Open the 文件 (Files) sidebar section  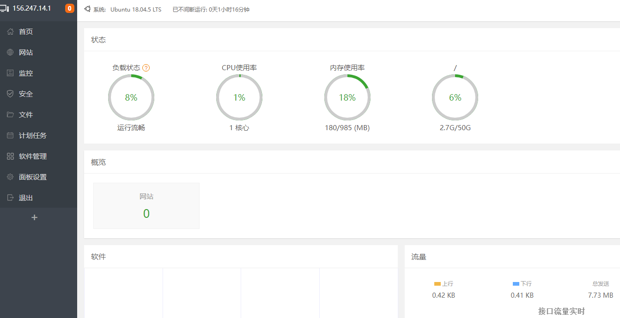[x=33, y=114]
